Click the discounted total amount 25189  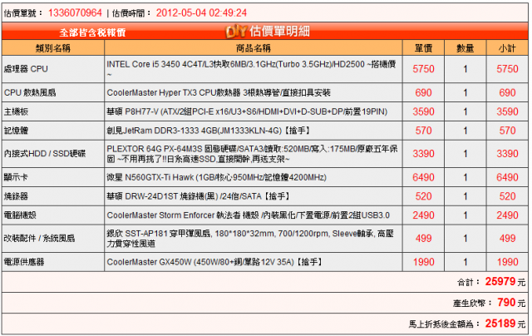[500, 324]
